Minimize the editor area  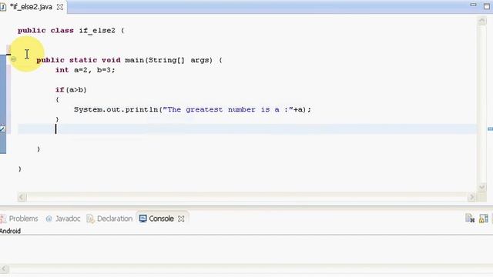(x=473, y=5)
